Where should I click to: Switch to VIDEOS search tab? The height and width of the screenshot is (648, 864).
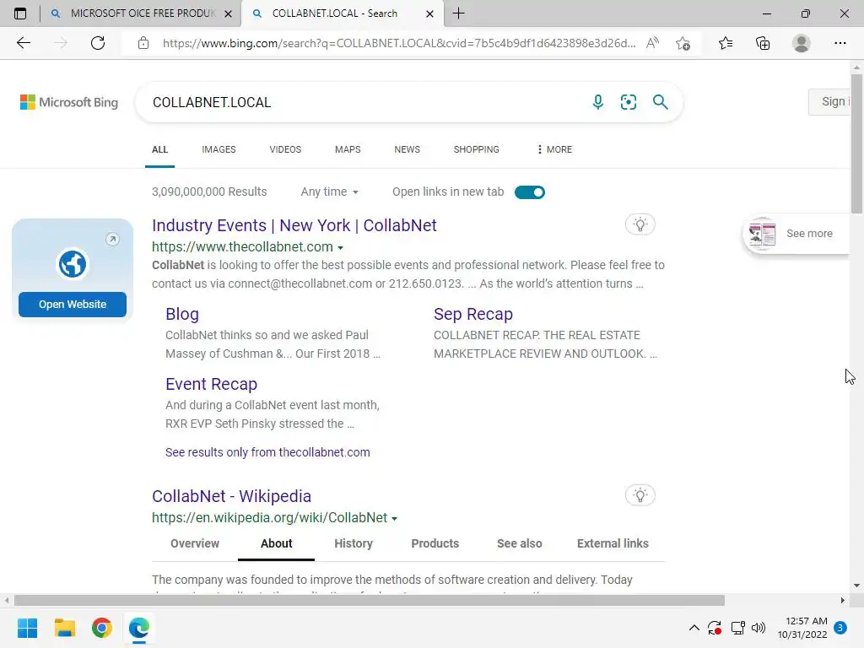coord(285,149)
